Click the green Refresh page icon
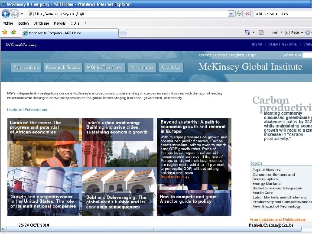312x234 pixels. coord(239,14)
